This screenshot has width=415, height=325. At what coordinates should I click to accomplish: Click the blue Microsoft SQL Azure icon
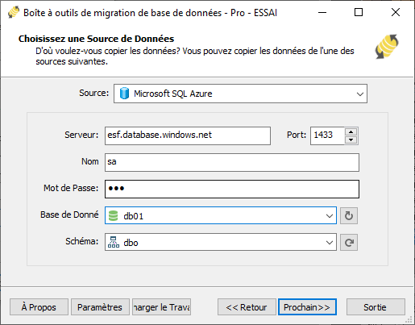[x=124, y=94]
